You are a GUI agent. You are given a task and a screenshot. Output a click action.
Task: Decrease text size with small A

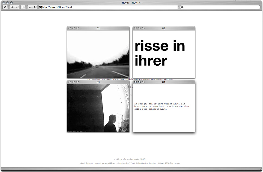pos(30,7)
